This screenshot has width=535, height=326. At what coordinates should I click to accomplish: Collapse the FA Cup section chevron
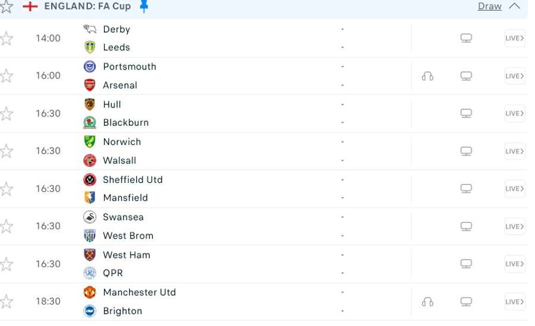click(x=515, y=7)
